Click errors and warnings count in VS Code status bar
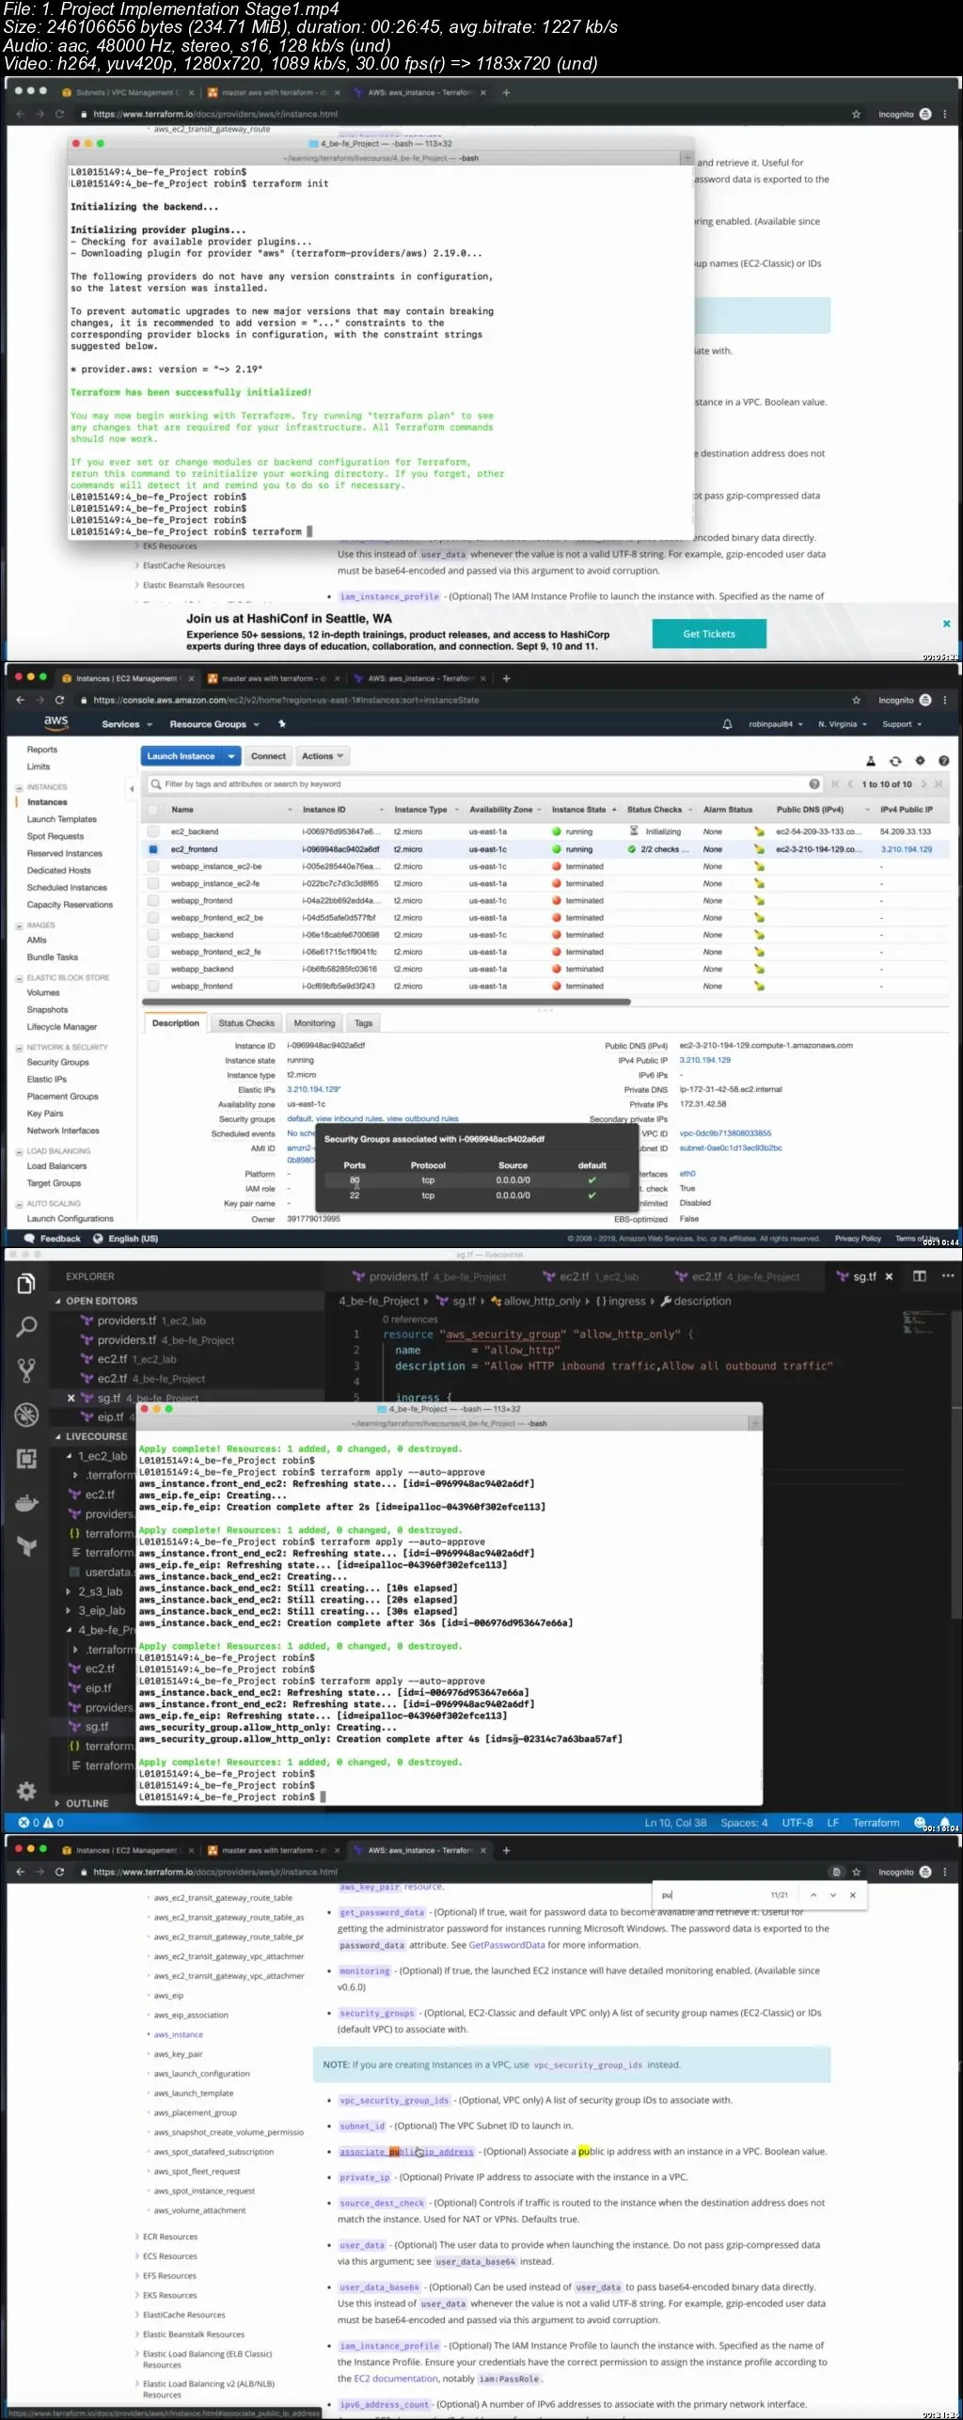 click(41, 1823)
